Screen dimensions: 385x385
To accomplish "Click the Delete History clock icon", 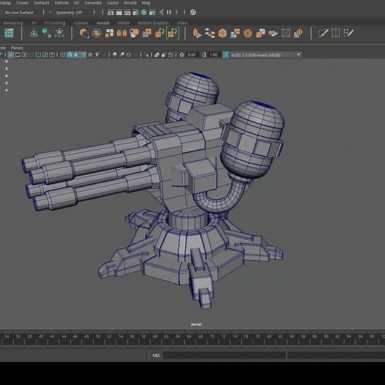I will coord(47,33).
